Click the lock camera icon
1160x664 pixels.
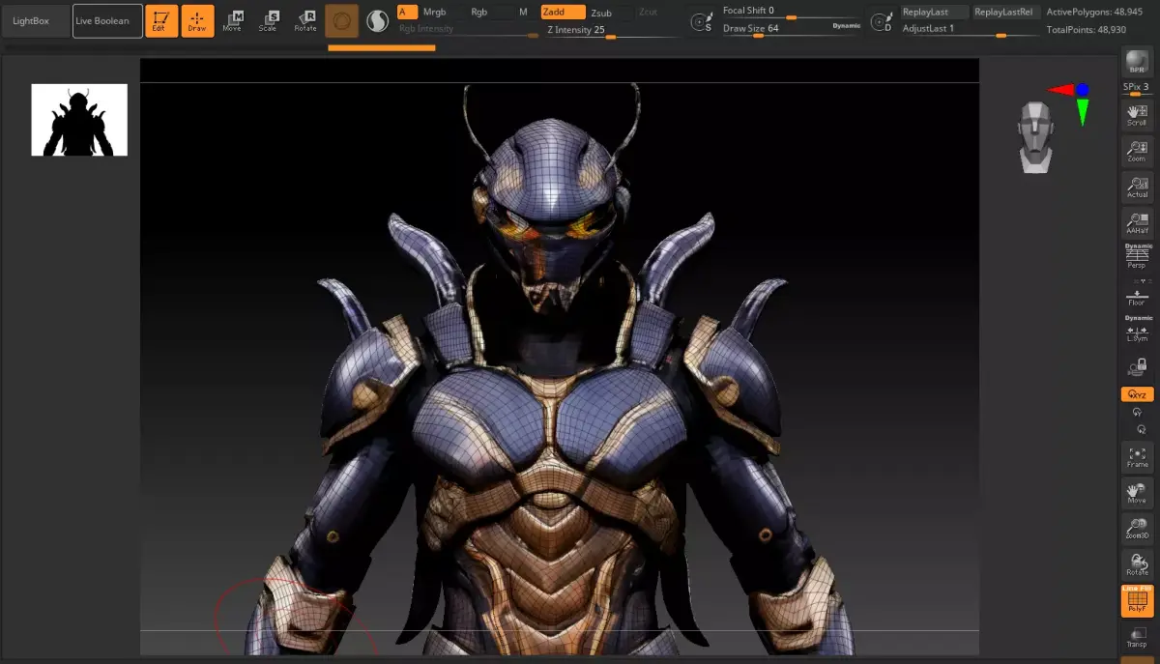click(1137, 367)
